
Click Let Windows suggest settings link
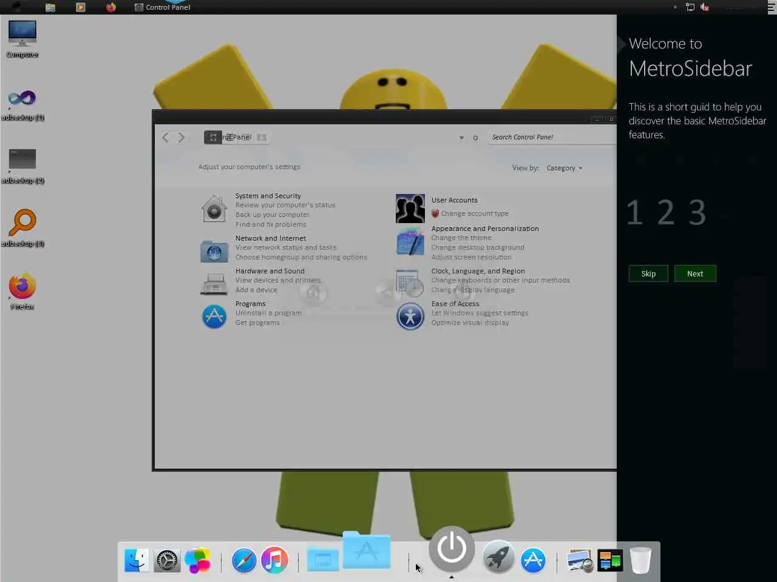(480, 313)
